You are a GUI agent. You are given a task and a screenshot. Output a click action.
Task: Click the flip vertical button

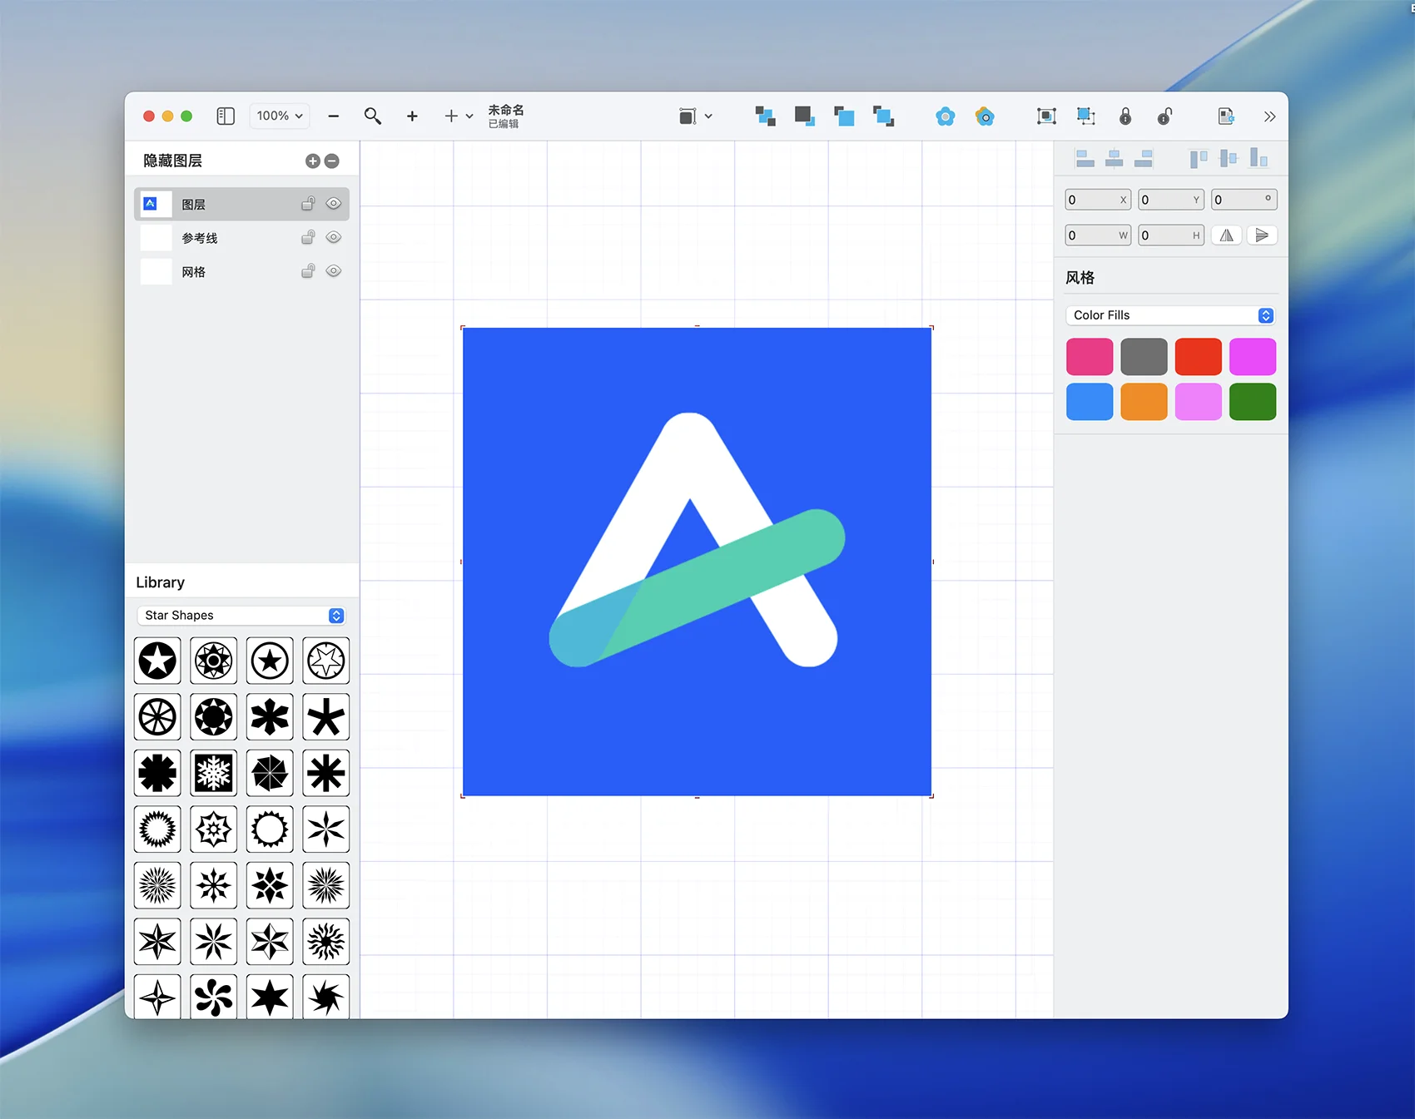1262,235
